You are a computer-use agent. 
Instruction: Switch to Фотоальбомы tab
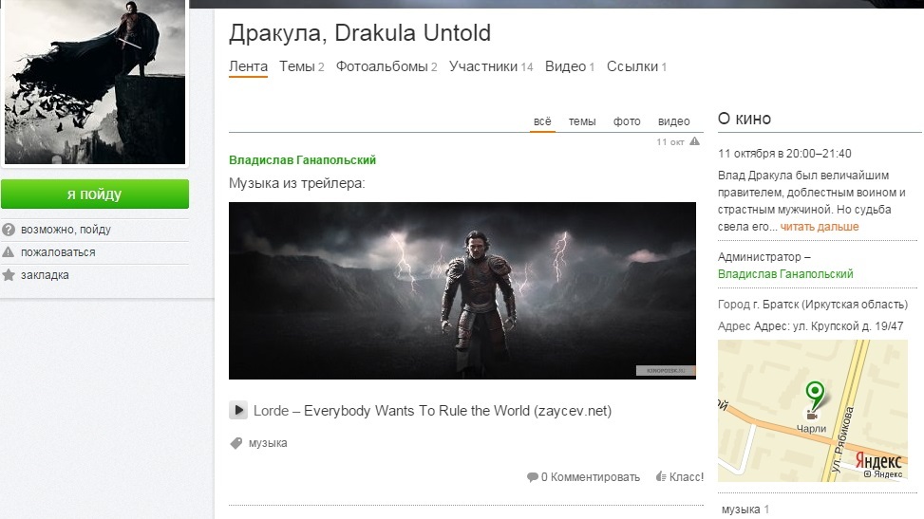pyautogui.click(x=387, y=66)
